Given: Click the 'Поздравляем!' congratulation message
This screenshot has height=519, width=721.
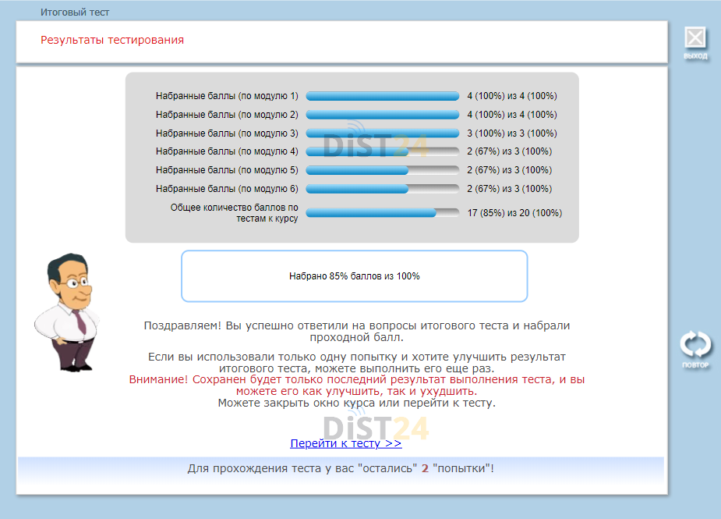Looking at the screenshot, I should pyautogui.click(x=357, y=332).
